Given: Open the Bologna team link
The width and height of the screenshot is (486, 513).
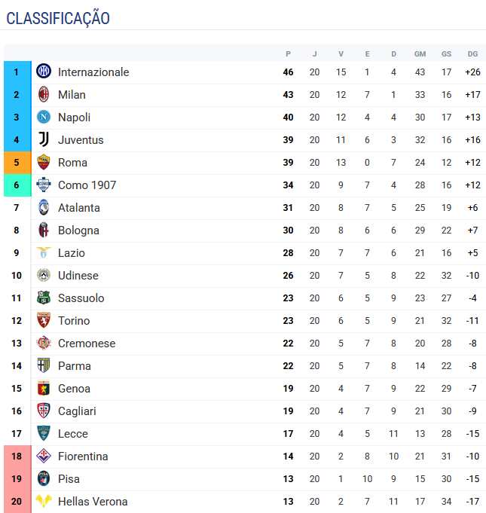Looking at the screenshot, I should click(x=78, y=231).
